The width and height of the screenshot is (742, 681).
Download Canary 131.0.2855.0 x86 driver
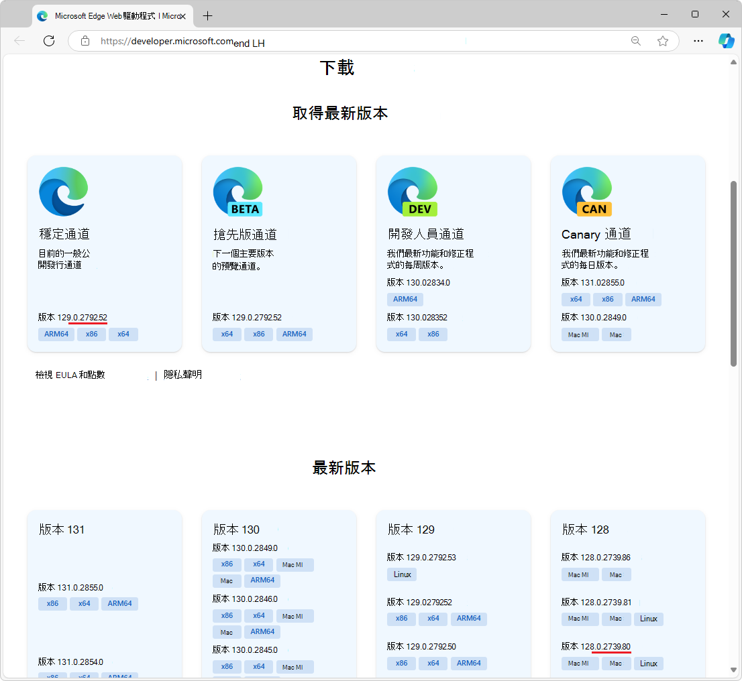[608, 300]
